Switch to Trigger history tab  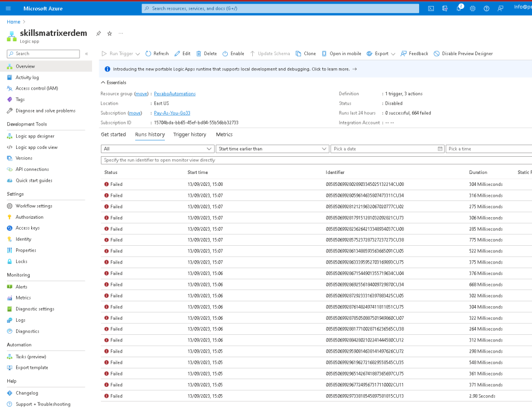point(190,134)
